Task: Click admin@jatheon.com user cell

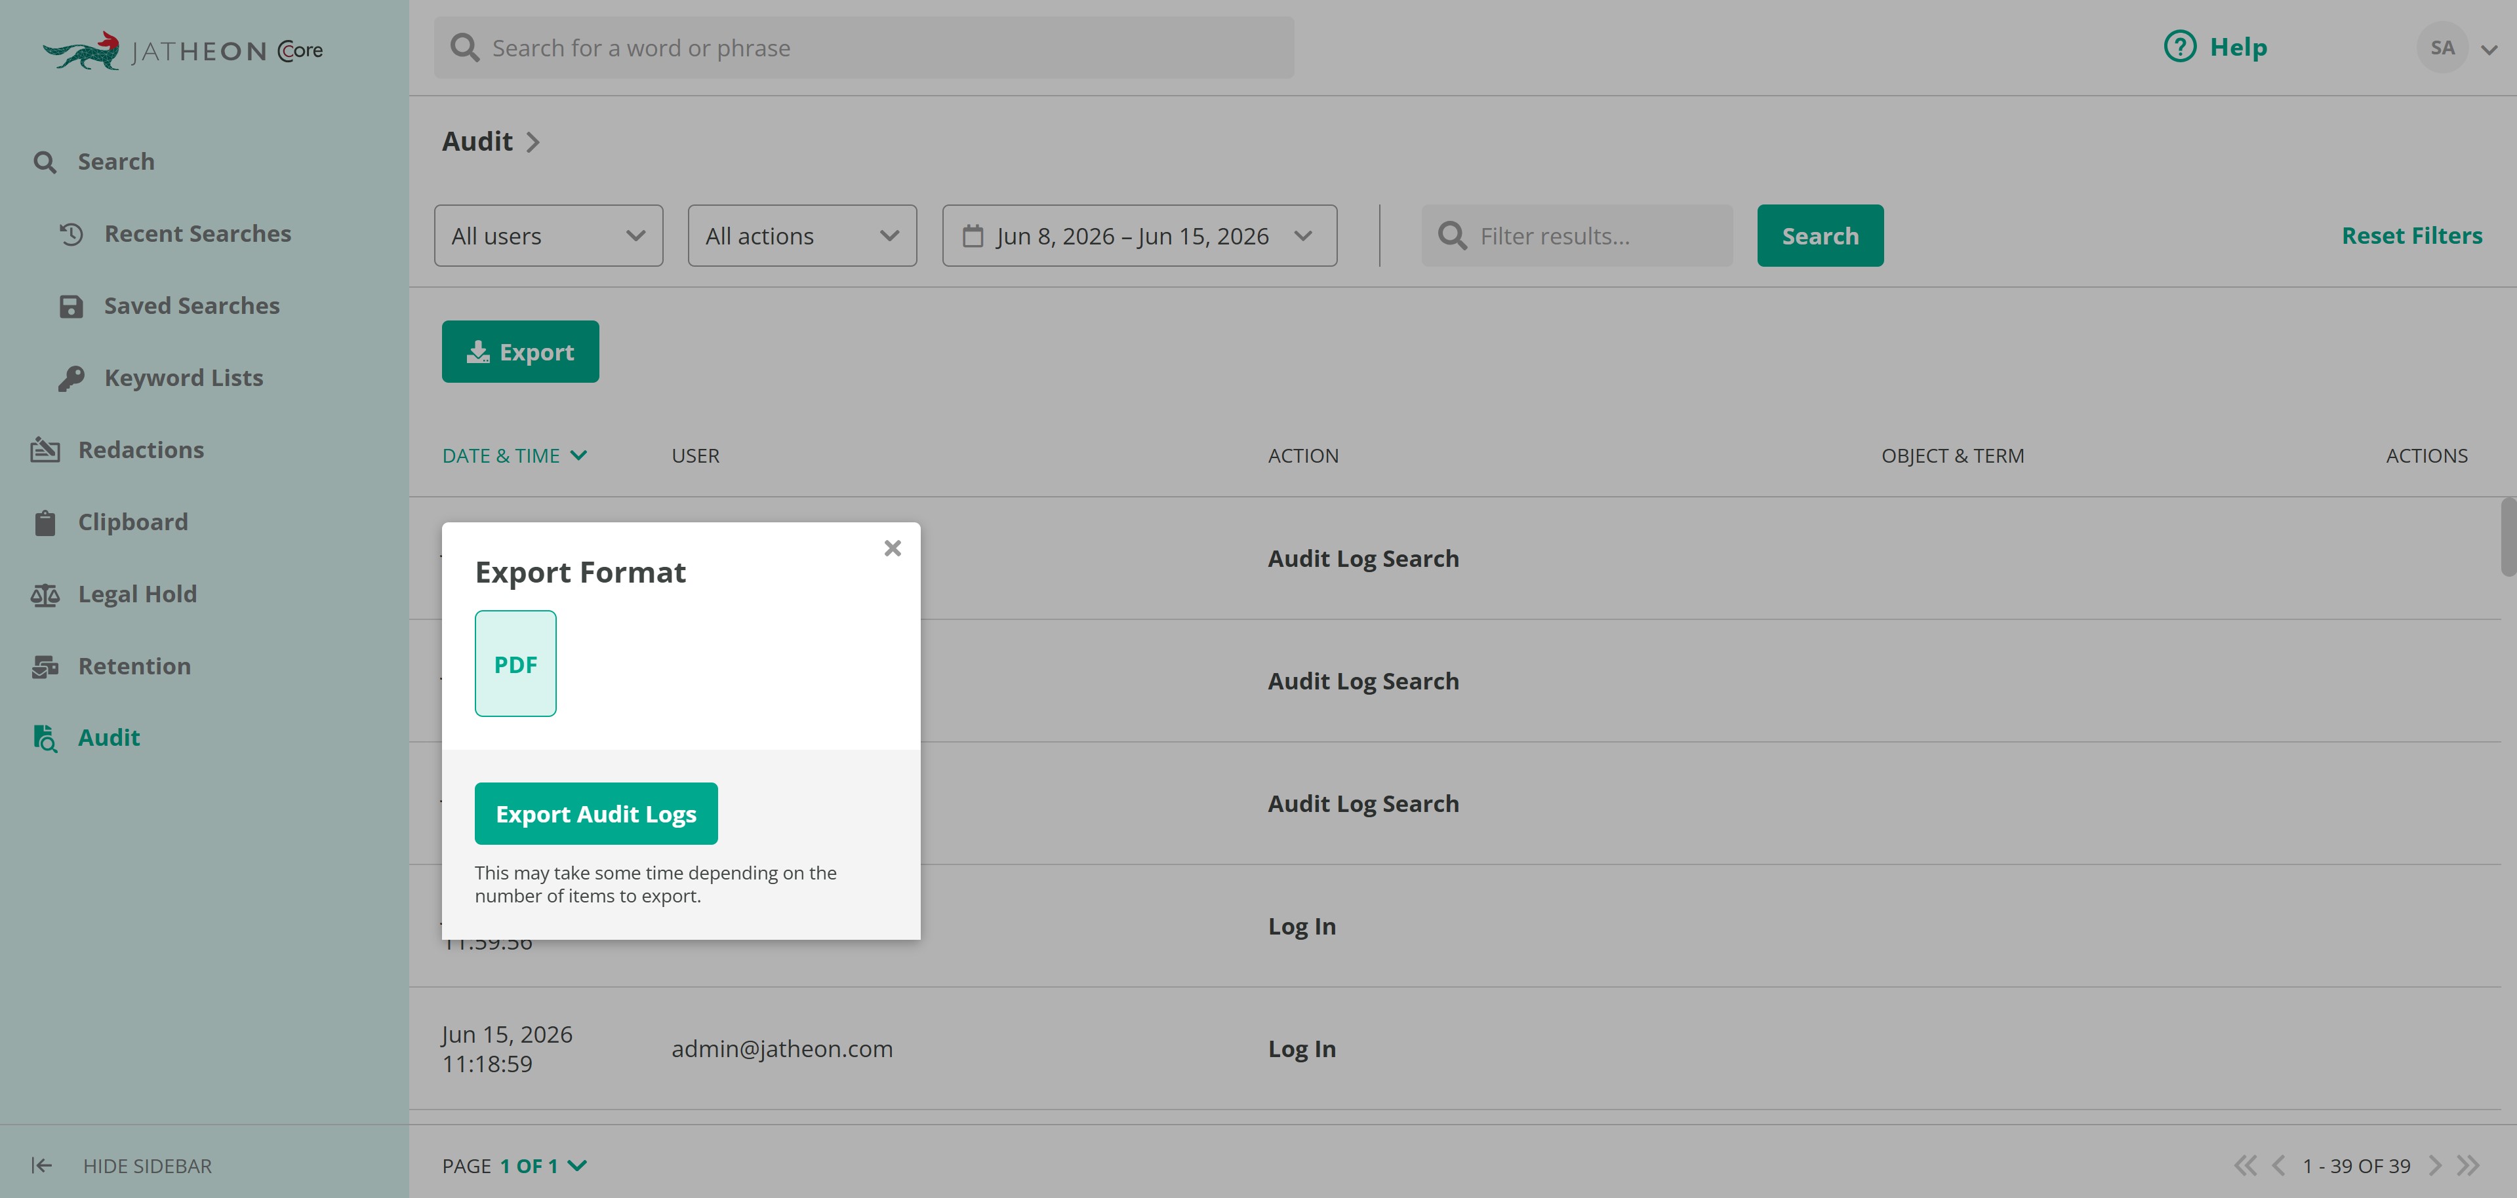Action: (x=782, y=1049)
